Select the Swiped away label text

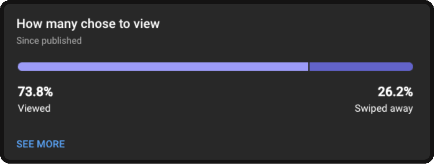(383, 109)
